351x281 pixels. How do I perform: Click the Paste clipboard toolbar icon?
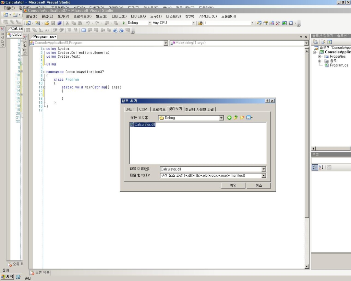point(80,23)
